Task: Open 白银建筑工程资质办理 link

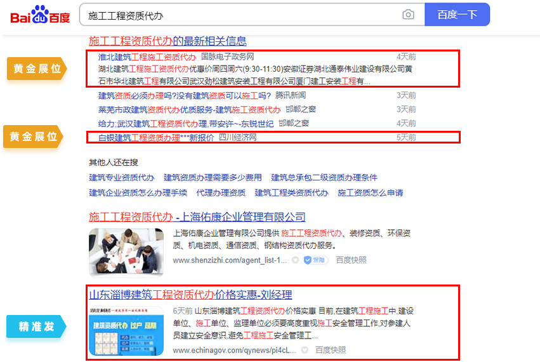Action: [x=156, y=138]
